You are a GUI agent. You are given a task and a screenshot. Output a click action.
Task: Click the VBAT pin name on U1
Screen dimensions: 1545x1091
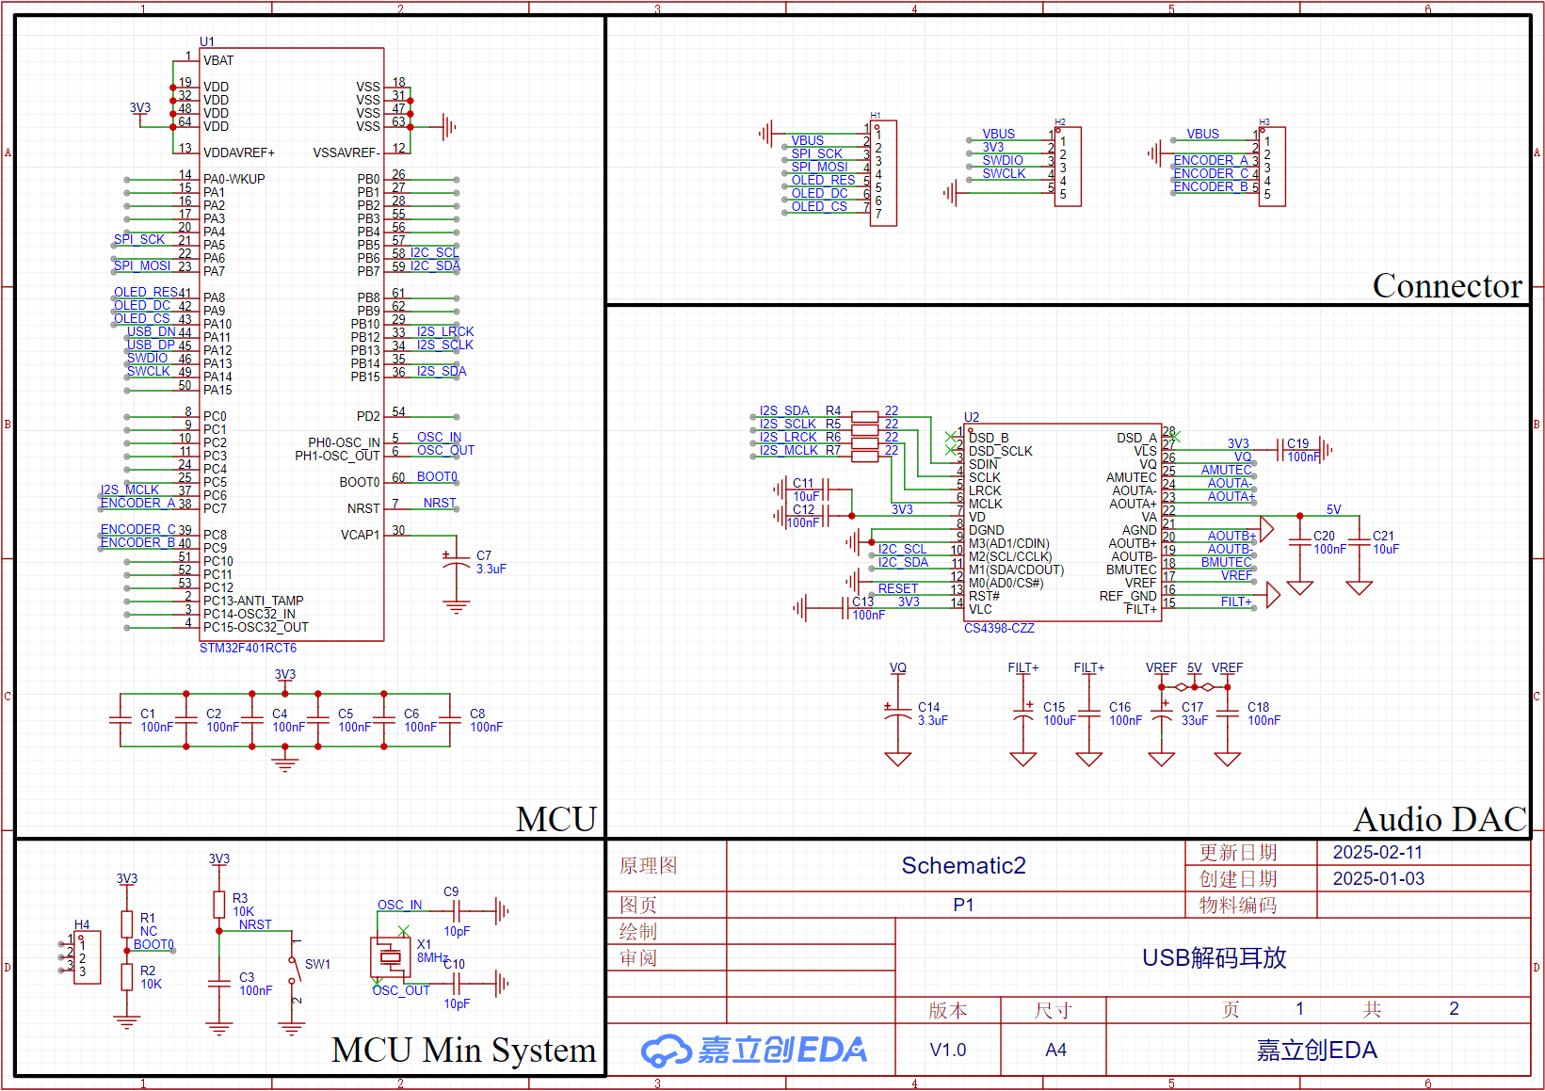tap(218, 60)
